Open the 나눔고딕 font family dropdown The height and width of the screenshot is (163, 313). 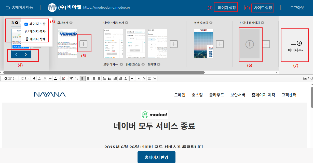tap(9, 78)
